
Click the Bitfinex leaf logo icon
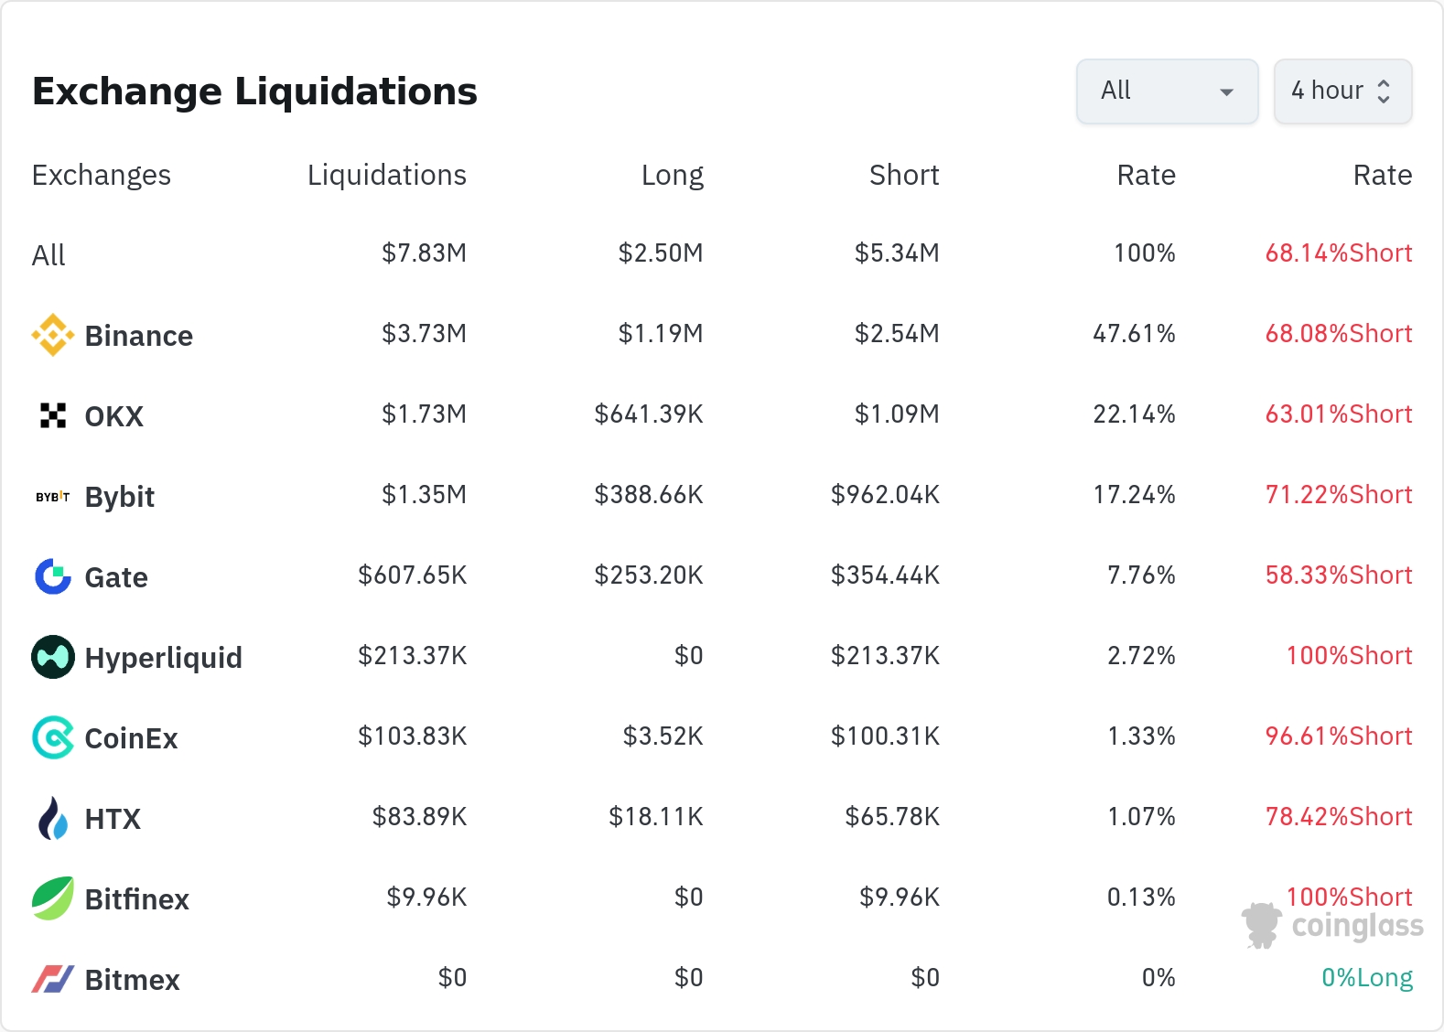pos(53,898)
